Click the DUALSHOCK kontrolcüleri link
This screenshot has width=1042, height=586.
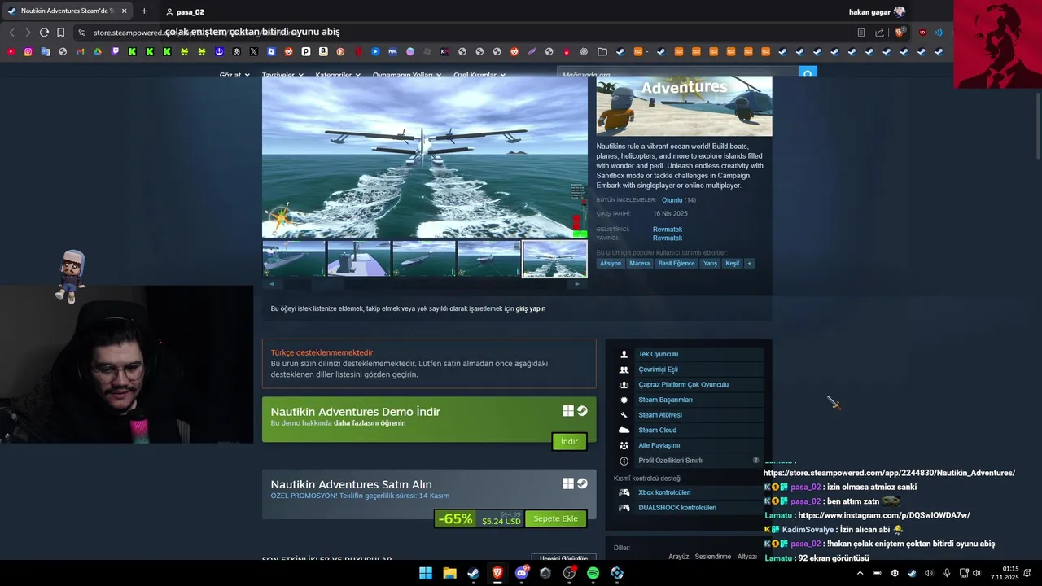tap(677, 508)
